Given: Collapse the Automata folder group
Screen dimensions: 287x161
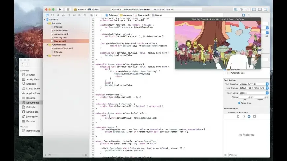Looking at the screenshot, I should pos(47,23).
